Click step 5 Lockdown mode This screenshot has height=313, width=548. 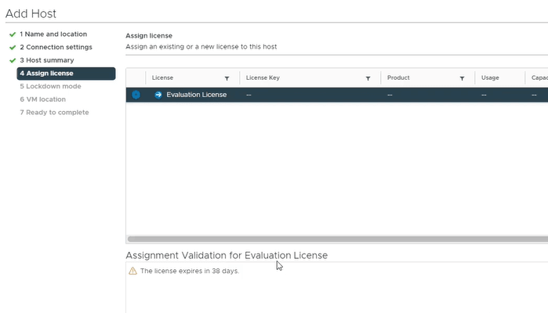pos(50,86)
